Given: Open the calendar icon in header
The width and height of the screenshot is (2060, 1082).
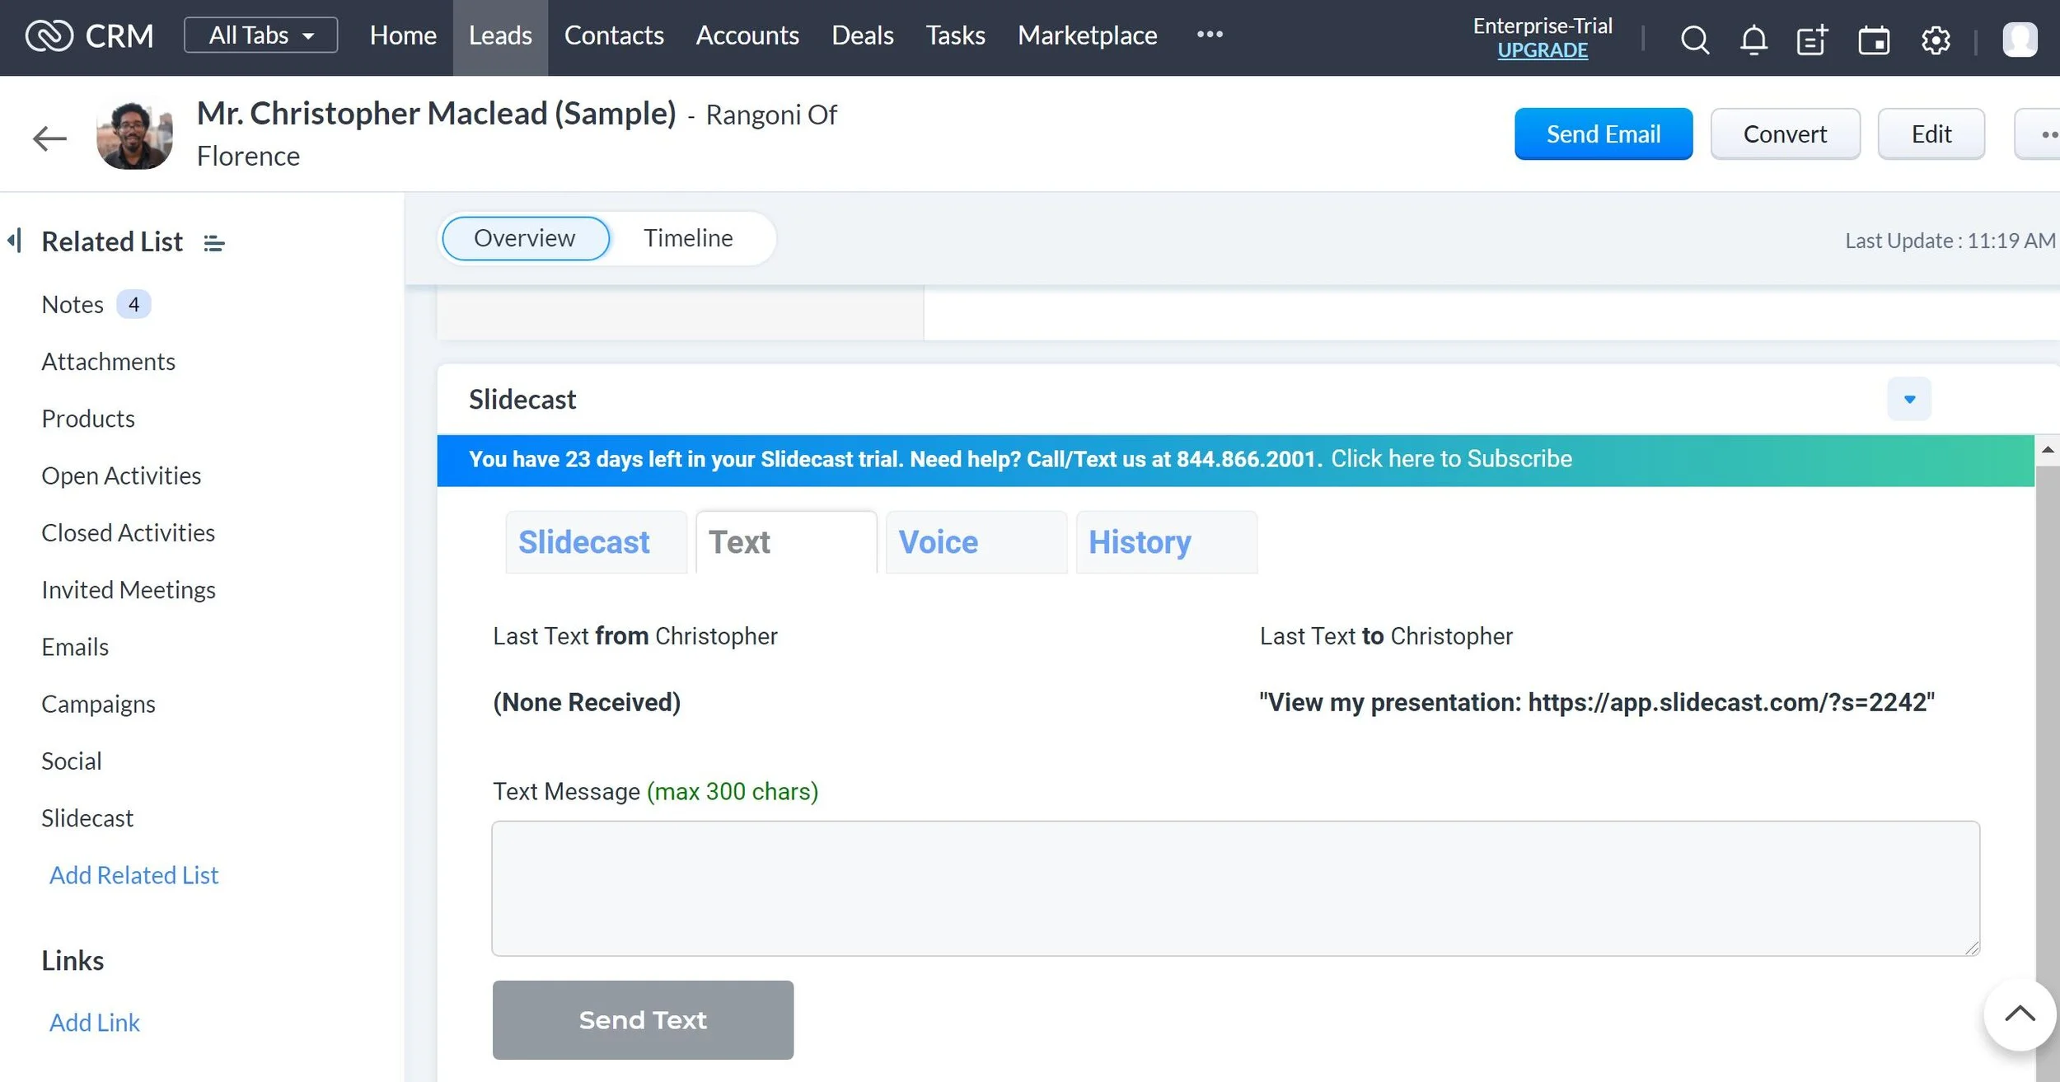Looking at the screenshot, I should click(x=1873, y=39).
